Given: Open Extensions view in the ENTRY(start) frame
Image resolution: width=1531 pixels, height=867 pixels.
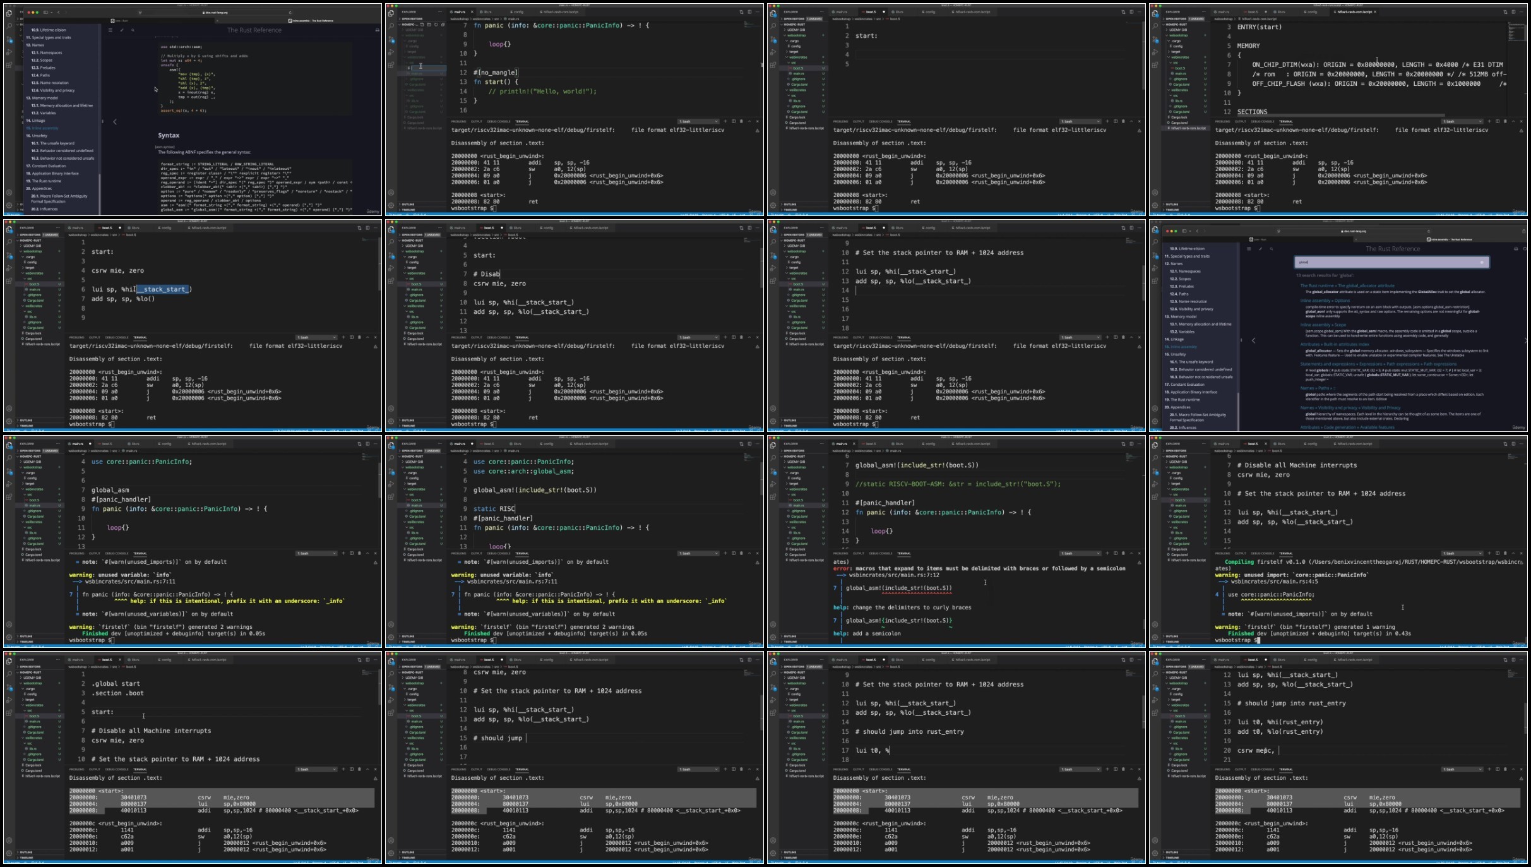Looking at the screenshot, I should pyautogui.click(x=1155, y=65).
